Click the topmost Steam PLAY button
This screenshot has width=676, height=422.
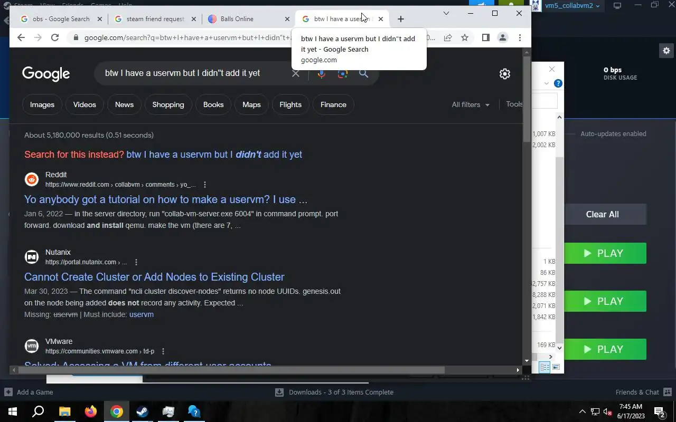tap(605, 253)
